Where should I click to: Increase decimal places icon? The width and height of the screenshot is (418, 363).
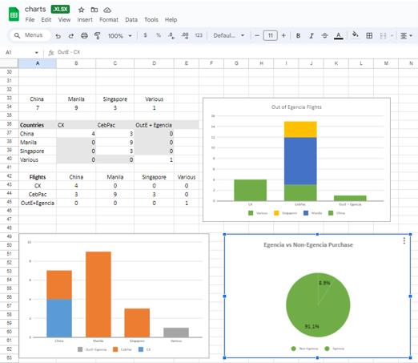coord(185,35)
